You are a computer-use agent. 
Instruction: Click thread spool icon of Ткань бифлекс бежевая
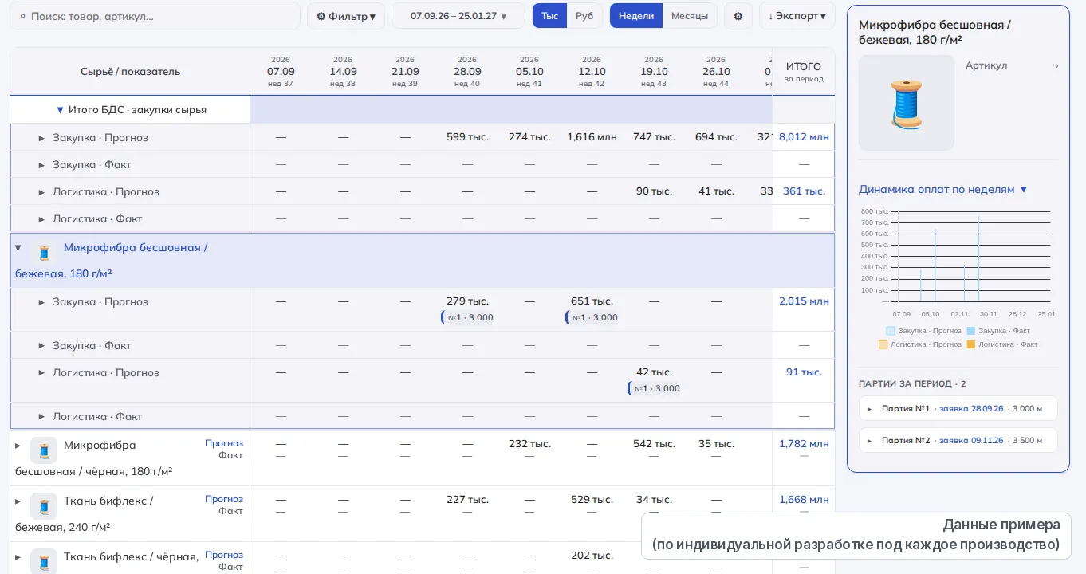point(44,506)
